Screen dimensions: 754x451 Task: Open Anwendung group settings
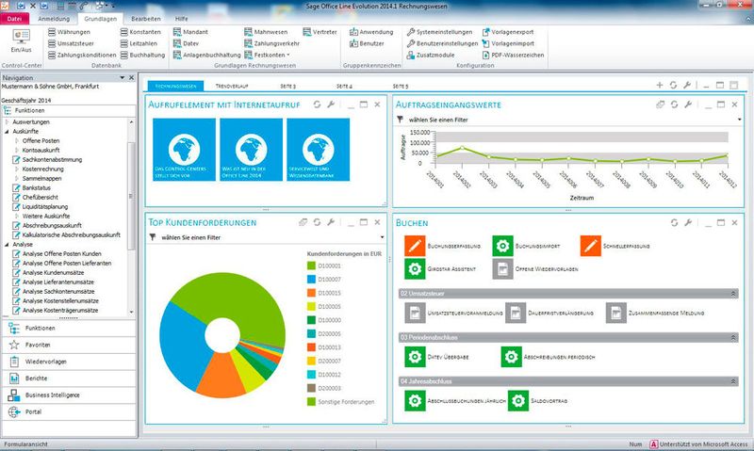tap(371, 32)
